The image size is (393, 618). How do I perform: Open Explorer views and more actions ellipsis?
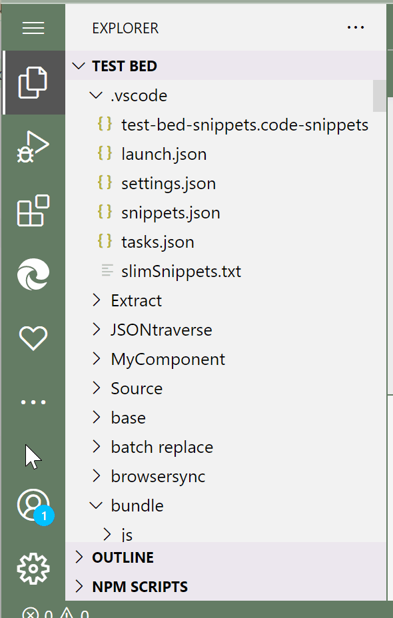(x=356, y=27)
